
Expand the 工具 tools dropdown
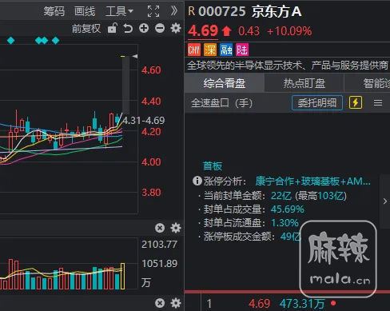(119, 11)
